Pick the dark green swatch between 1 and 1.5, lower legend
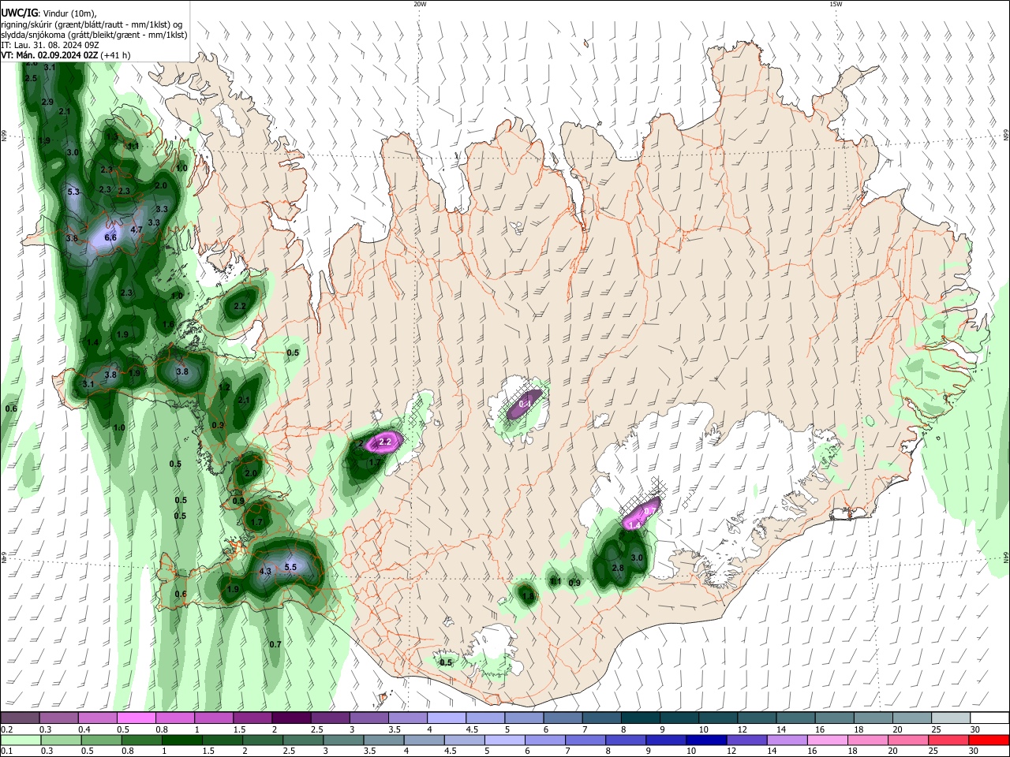 coord(182,740)
